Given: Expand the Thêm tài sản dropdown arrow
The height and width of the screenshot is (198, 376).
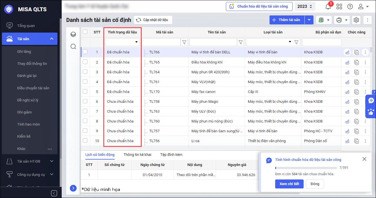Looking at the screenshot, I should (309, 20).
